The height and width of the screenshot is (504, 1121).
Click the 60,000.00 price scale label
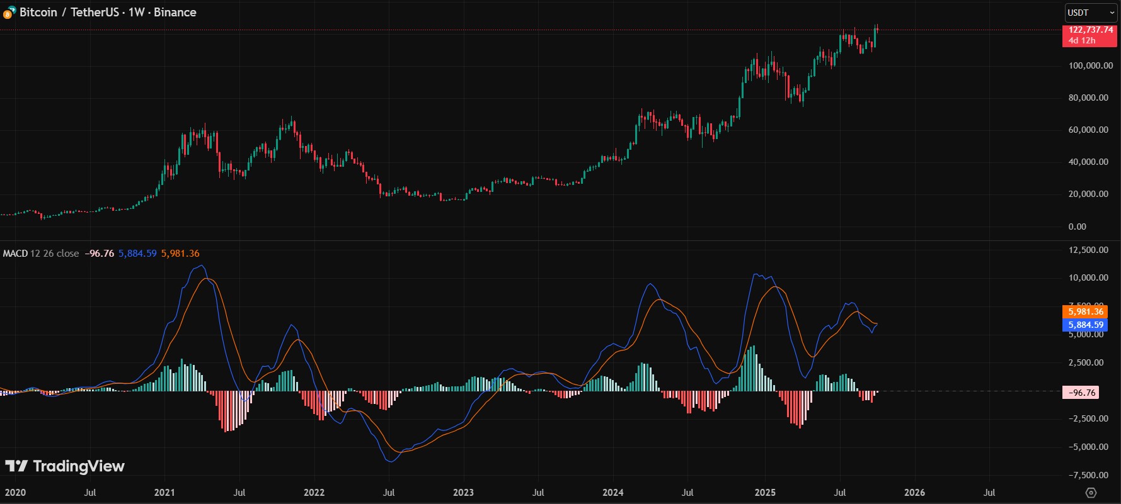[x=1088, y=130]
